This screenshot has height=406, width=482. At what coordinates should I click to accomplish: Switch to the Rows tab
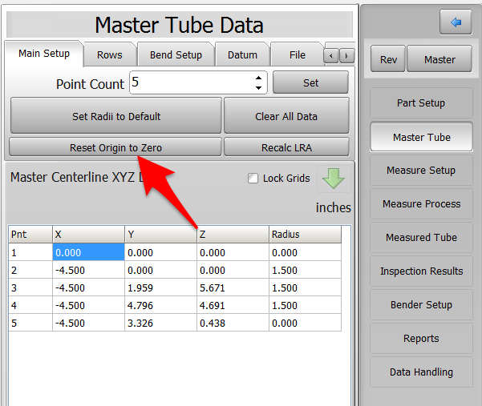pos(110,55)
